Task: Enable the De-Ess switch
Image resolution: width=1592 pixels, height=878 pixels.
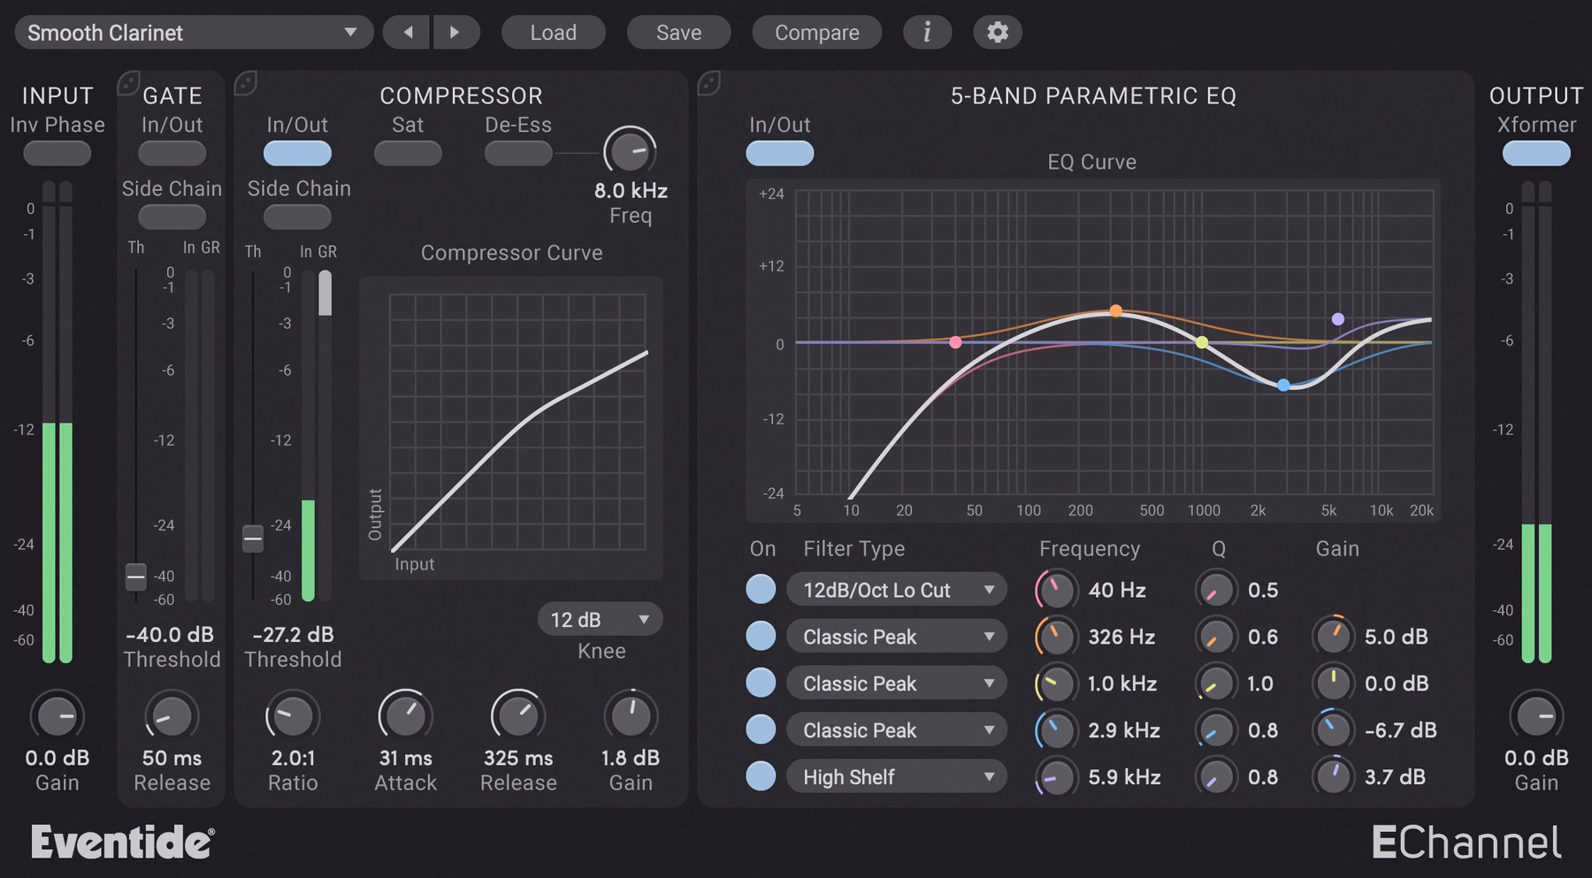Action: pos(518,153)
